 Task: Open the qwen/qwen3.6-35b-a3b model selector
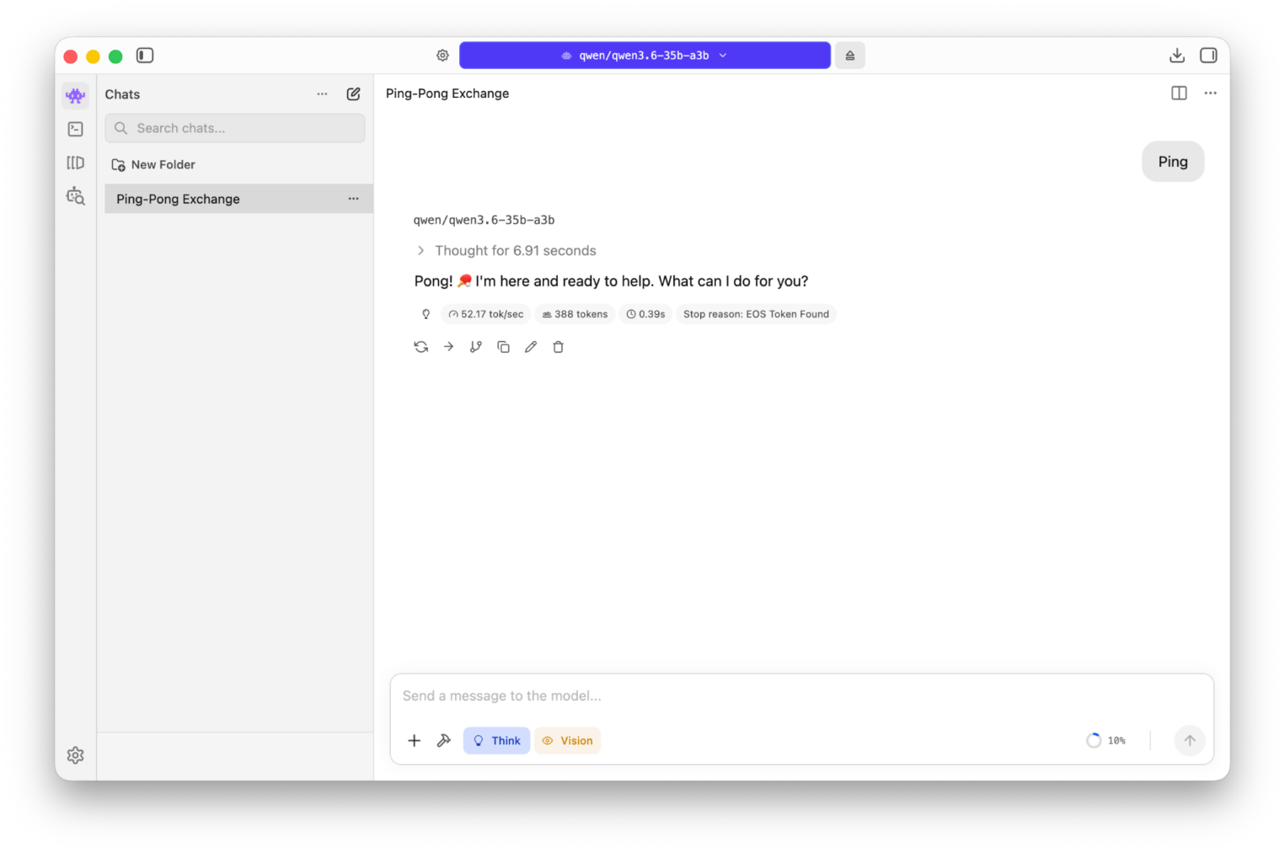pyautogui.click(x=645, y=56)
